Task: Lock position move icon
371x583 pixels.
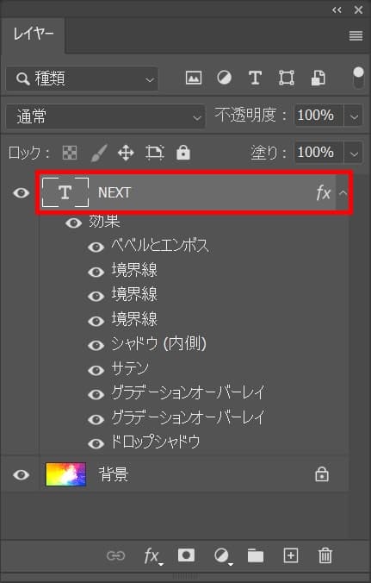Action: point(126,153)
